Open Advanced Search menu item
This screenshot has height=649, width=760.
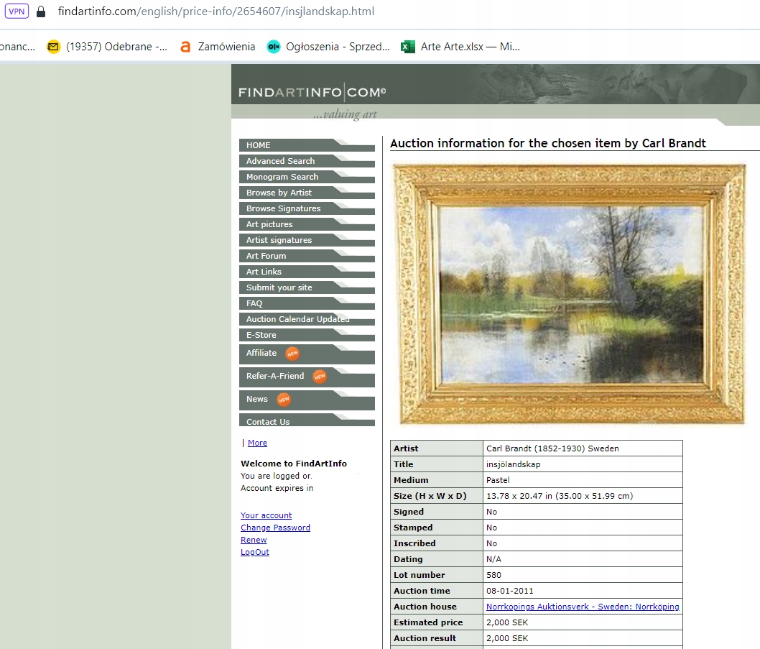tap(307, 161)
